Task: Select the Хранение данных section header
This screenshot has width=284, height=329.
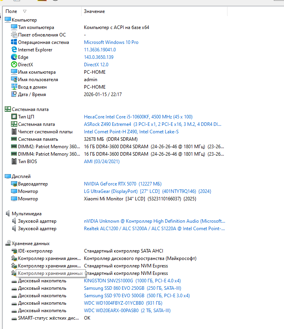Action: click(x=31, y=244)
